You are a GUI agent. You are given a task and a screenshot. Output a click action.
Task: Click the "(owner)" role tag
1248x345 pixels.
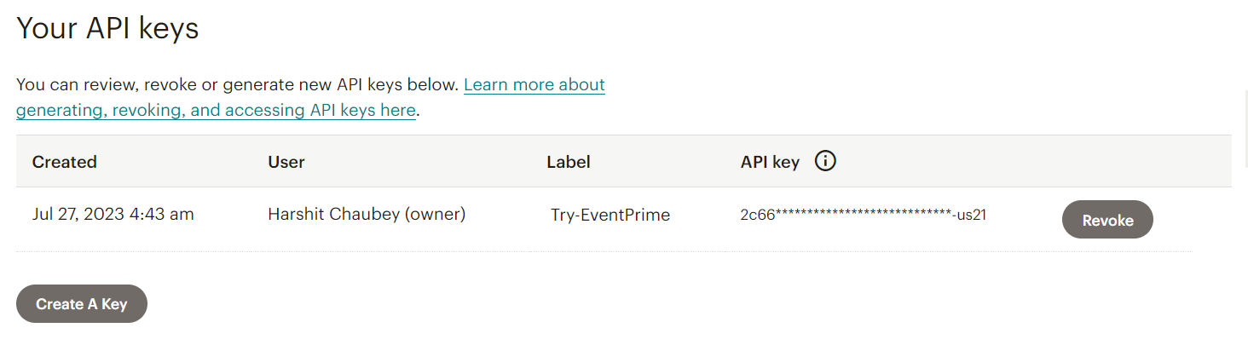pyautogui.click(x=434, y=214)
